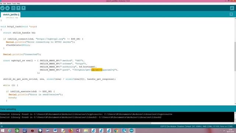Click the Upload arrow button
236x133 pixels.
coord(7,8)
